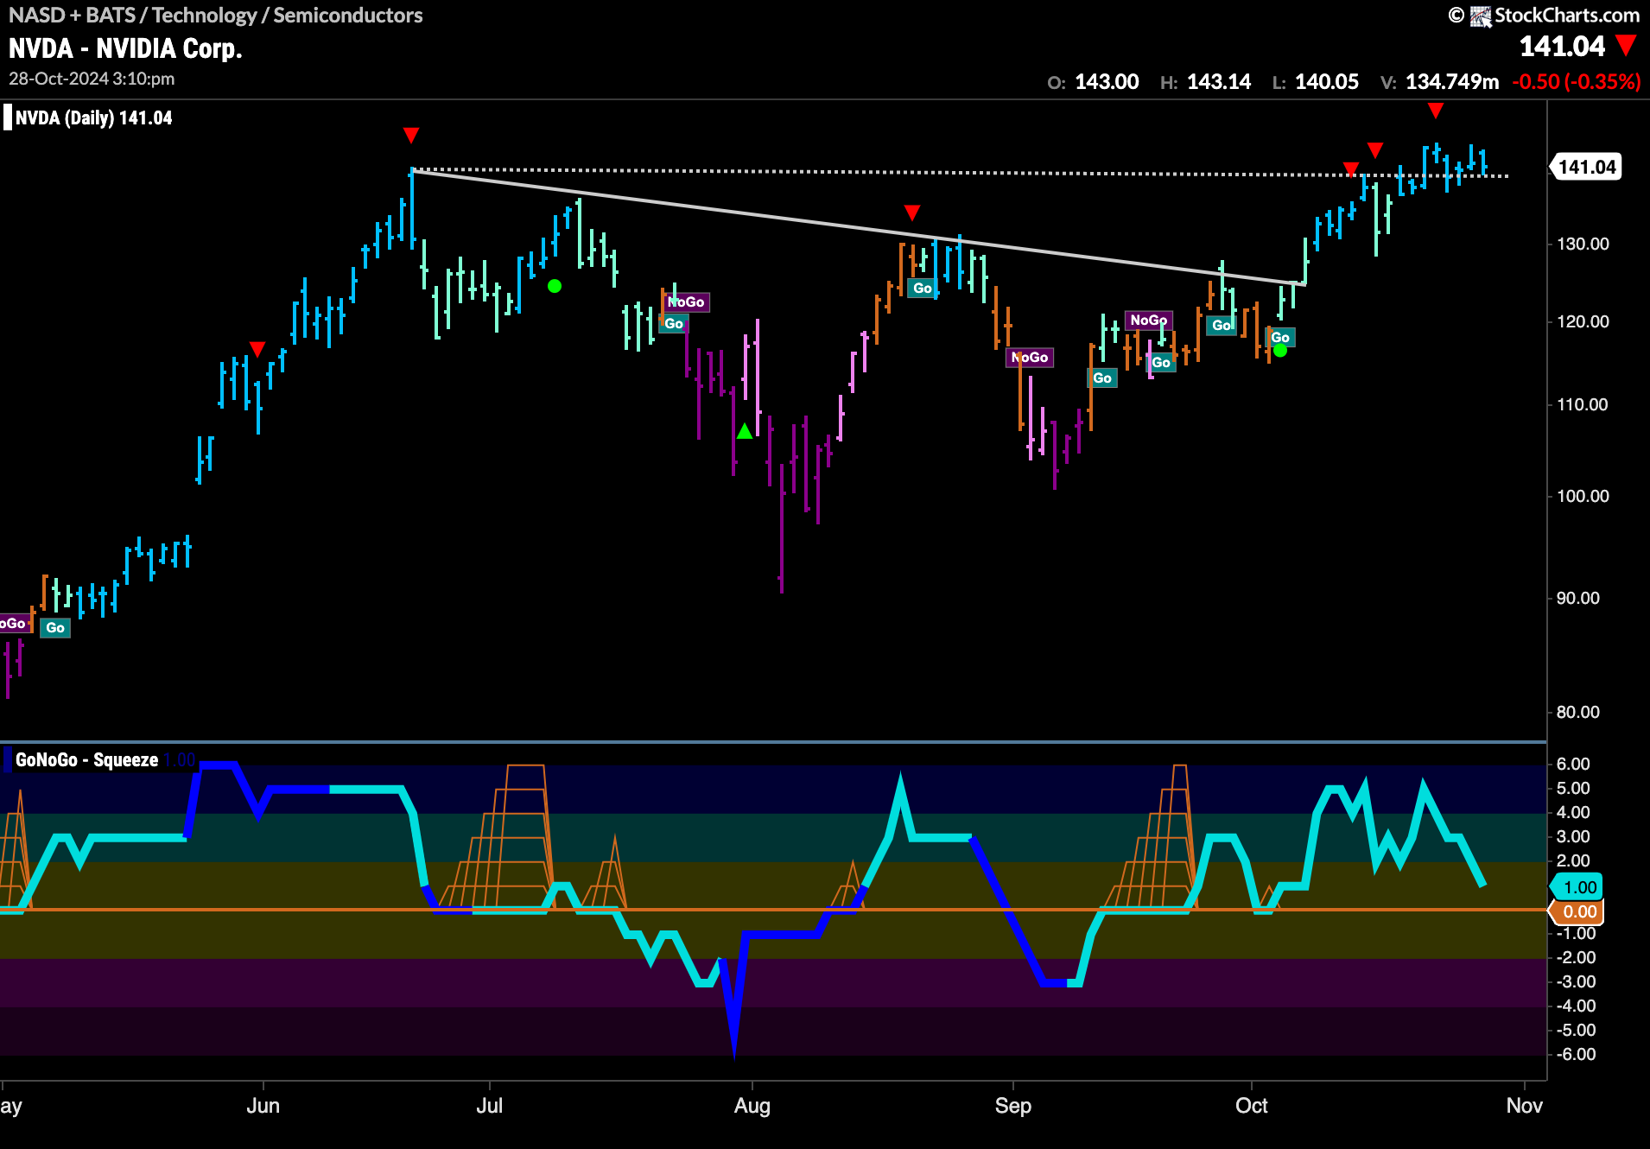The height and width of the screenshot is (1149, 1650).
Task: Click the red triangle marker above the late-August high
Action: tap(912, 213)
